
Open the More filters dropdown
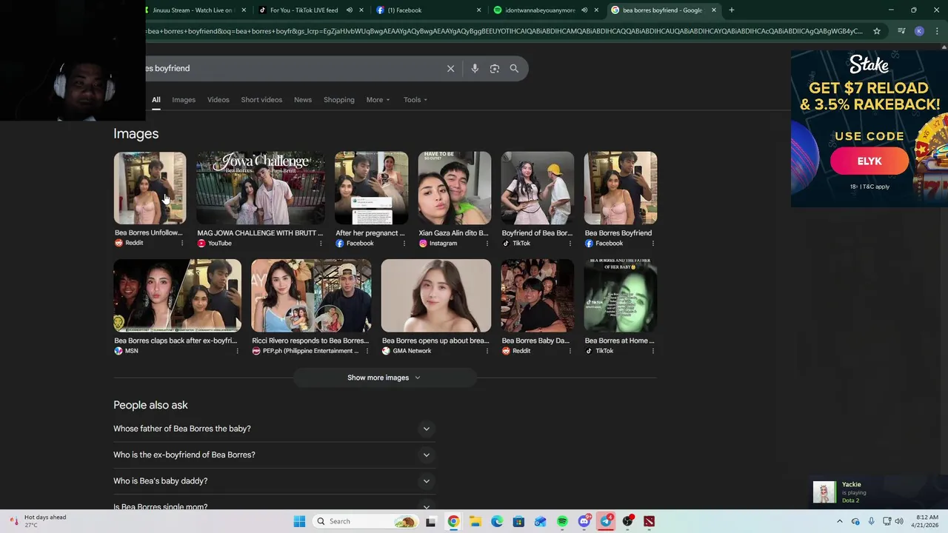378,100
